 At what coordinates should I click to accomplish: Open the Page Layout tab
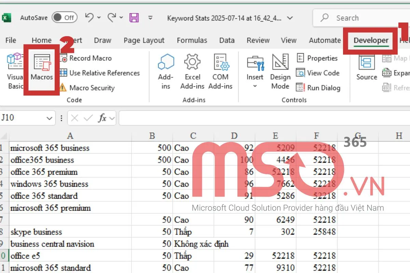(144, 40)
